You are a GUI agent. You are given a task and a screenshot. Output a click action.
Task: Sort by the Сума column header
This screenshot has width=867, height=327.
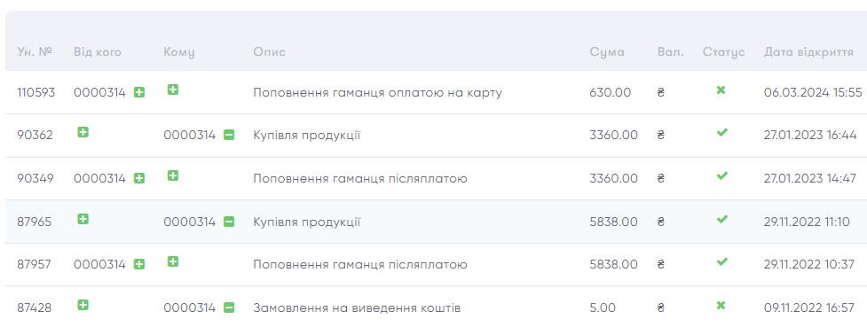click(607, 52)
